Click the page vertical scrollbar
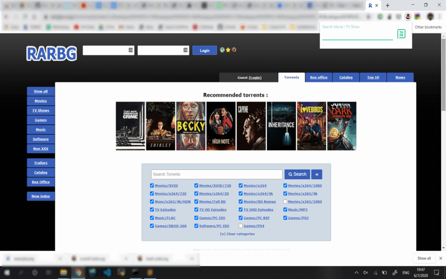446x279 pixels. pos(443,75)
